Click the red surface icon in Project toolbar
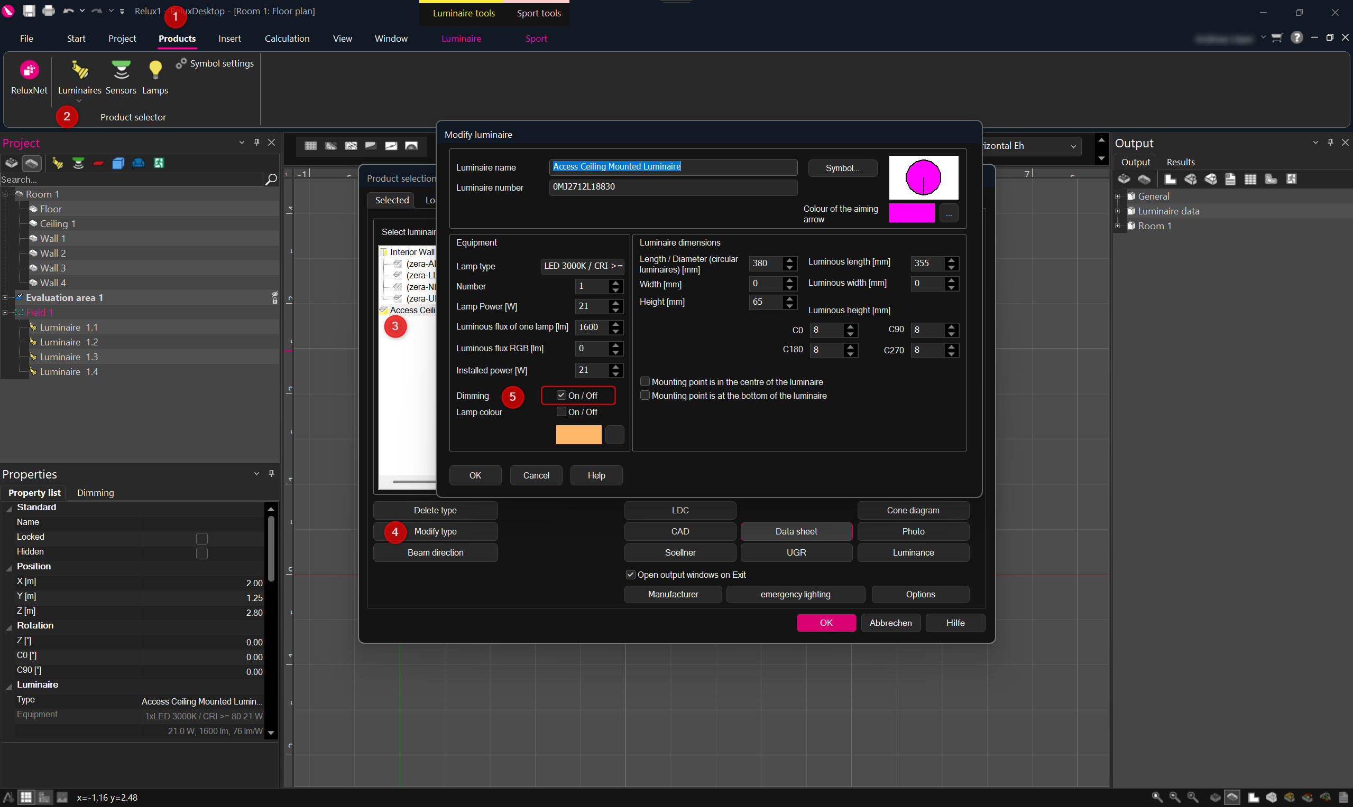Viewport: 1353px width, 807px height. tap(98, 163)
